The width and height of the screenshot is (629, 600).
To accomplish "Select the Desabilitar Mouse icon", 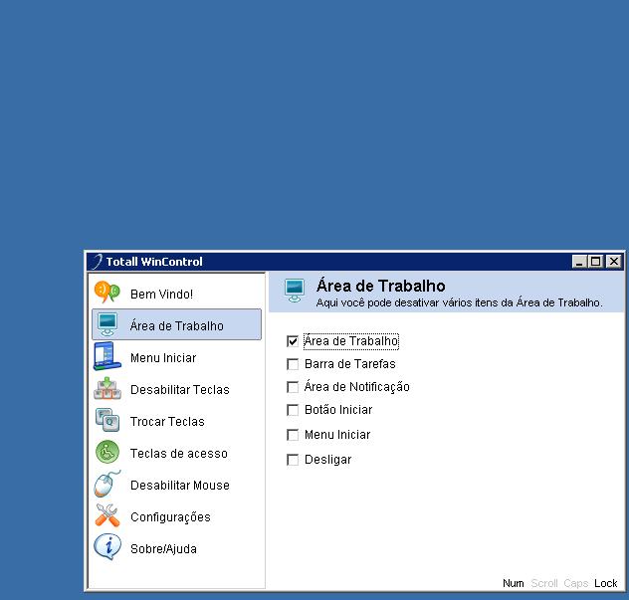I will pos(107,485).
